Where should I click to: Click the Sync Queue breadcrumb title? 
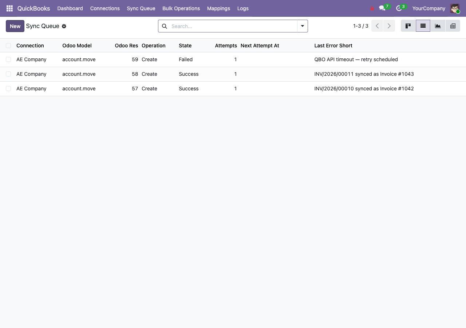click(x=43, y=26)
